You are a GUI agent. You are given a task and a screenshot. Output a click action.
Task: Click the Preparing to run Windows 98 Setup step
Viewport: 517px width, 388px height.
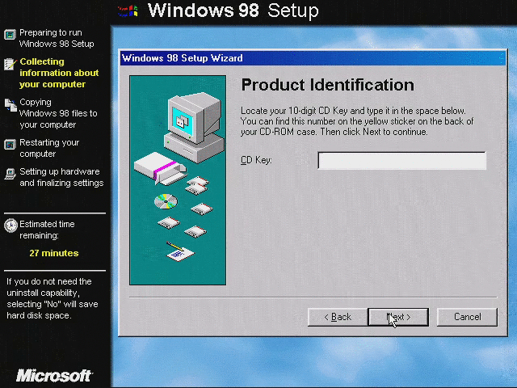tap(57, 38)
